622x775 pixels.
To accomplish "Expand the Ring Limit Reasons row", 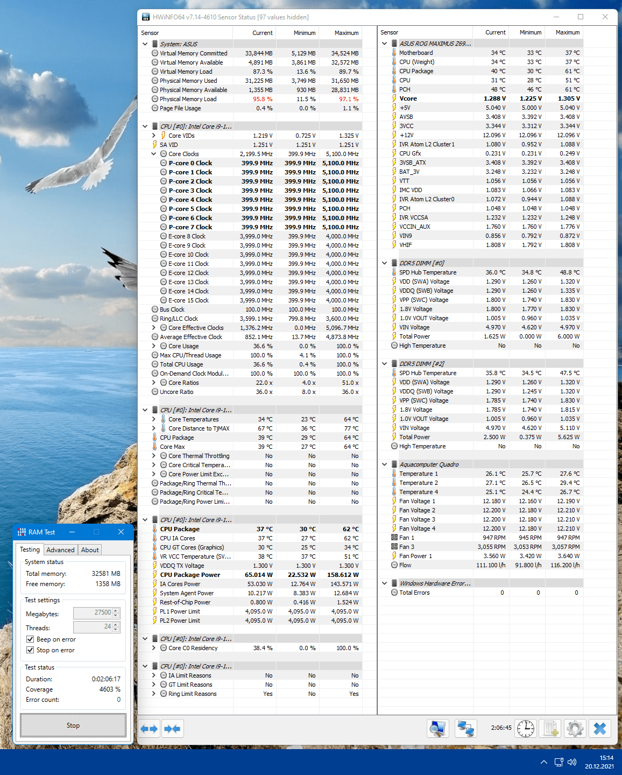I will 153,694.
